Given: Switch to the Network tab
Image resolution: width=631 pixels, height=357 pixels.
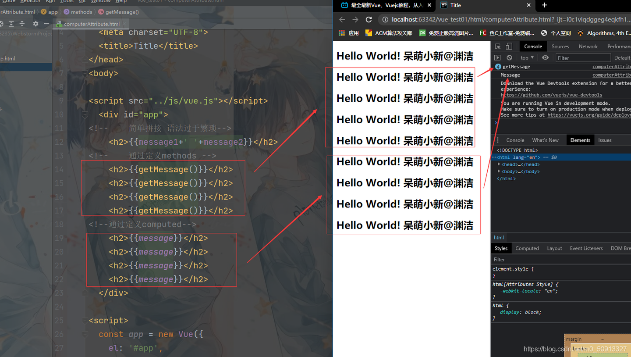Looking at the screenshot, I should click(x=588, y=46).
